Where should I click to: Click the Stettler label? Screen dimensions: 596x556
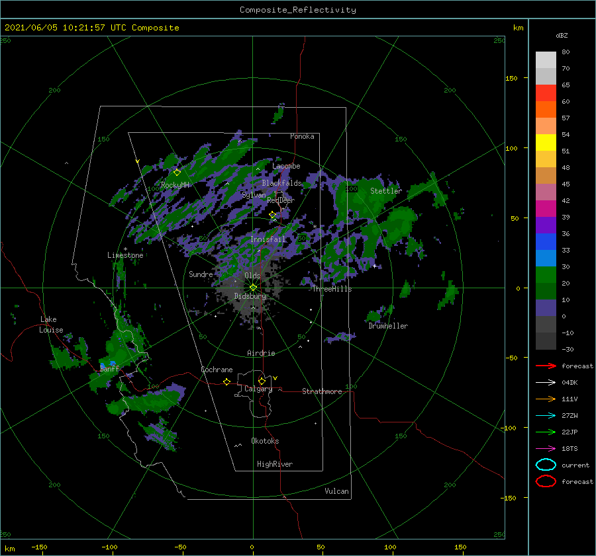386,191
